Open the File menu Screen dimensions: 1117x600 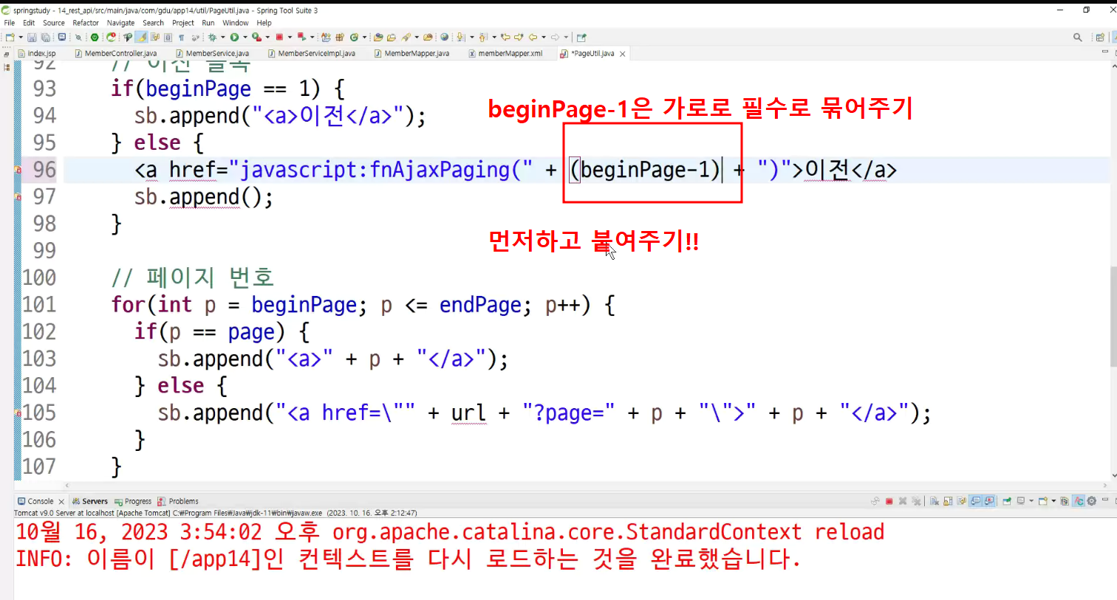coord(10,23)
